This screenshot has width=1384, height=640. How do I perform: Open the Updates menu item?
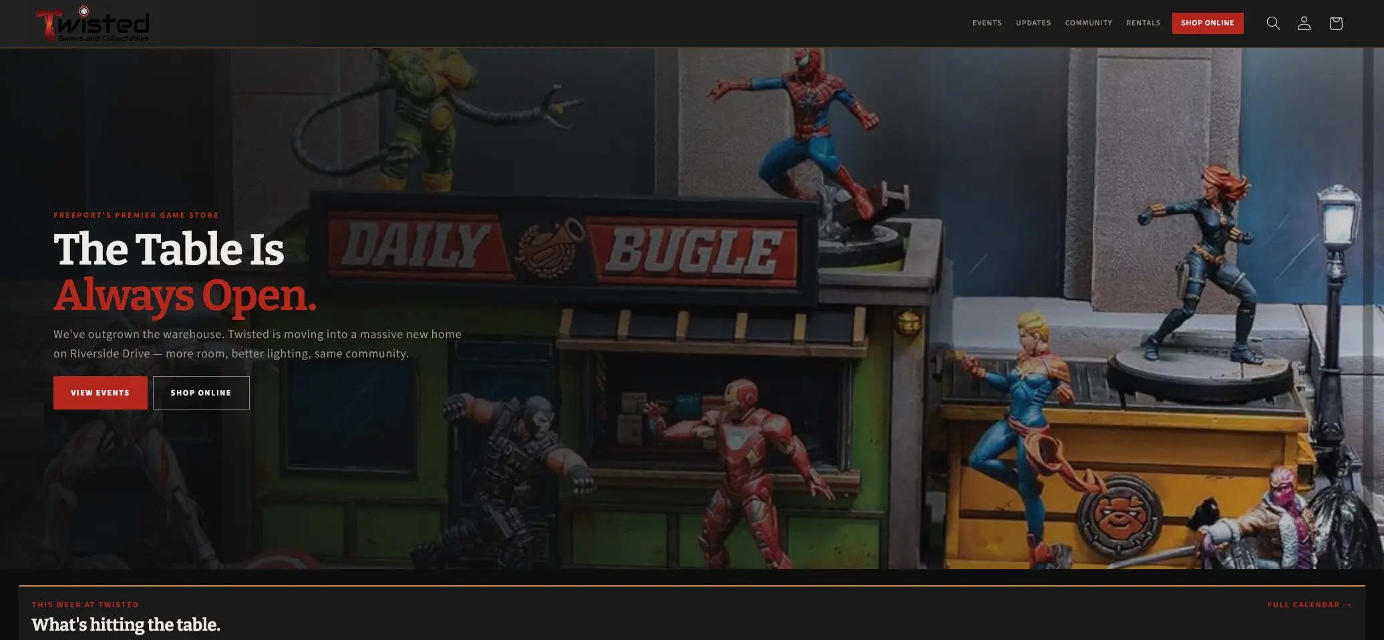click(1033, 23)
